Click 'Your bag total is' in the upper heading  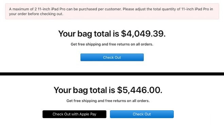[89, 34]
